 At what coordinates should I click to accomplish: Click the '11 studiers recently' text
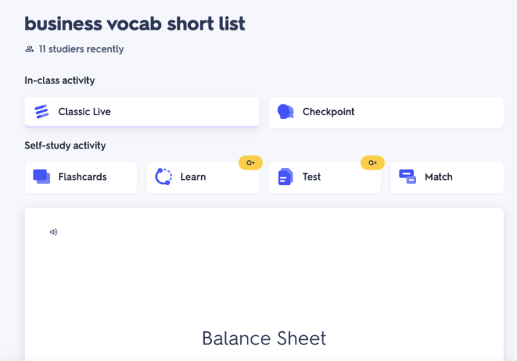coord(81,49)
